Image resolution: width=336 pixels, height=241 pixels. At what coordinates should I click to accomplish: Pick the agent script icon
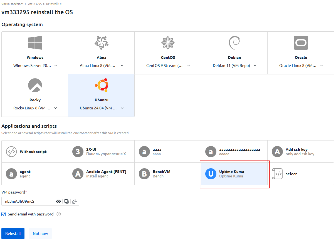pos(11,174)
